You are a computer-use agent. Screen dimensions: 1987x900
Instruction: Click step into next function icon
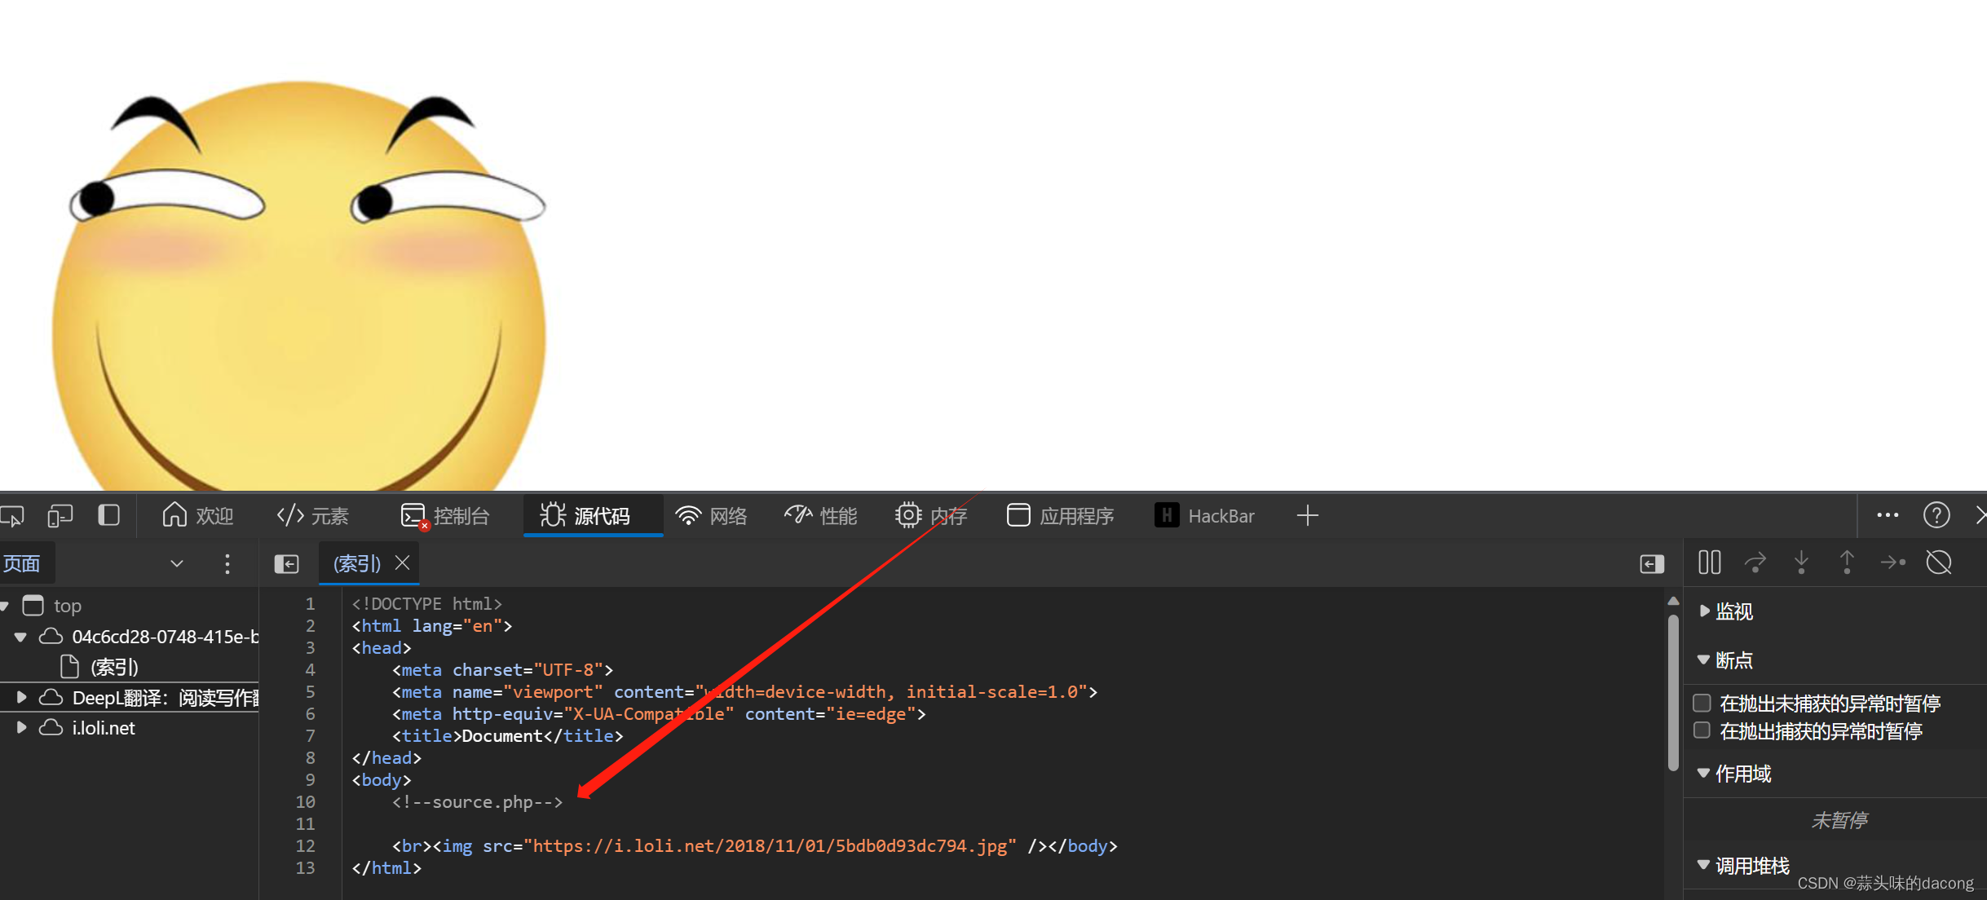1801,562
